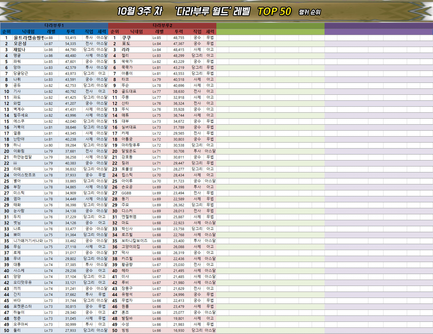Select the empty purple header block
The image size is (433, 334).
378,28
